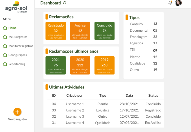Click the Status column header
This screenshot has width=191, height=132.
[x=153, y=95]
